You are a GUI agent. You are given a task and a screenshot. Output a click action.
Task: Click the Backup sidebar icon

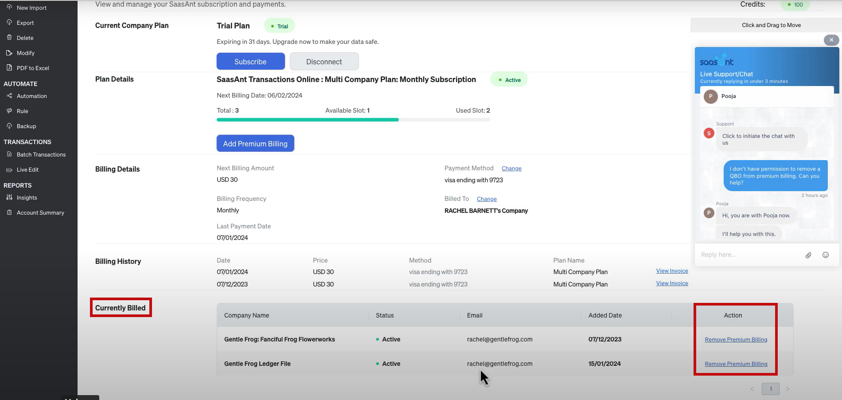click(x=9, y=125)
